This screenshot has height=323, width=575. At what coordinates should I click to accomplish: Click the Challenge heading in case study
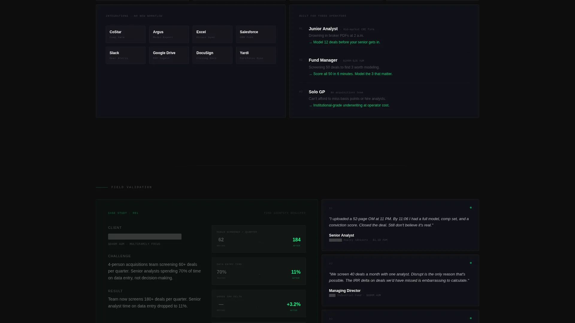[119, 256]
